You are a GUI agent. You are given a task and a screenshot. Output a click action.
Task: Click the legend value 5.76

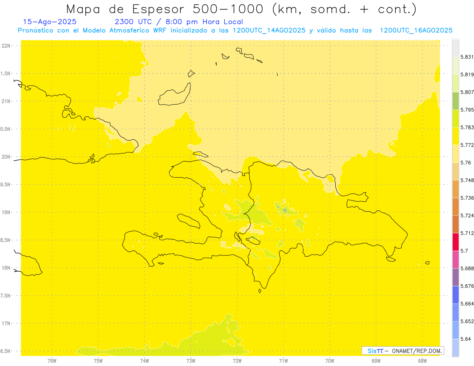[x=465, y=163]
